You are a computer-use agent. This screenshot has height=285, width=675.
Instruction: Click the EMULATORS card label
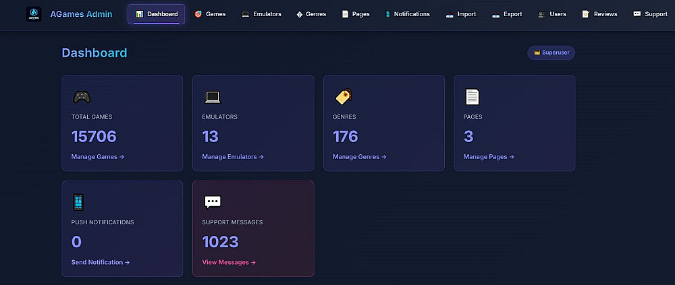(219, 117)
